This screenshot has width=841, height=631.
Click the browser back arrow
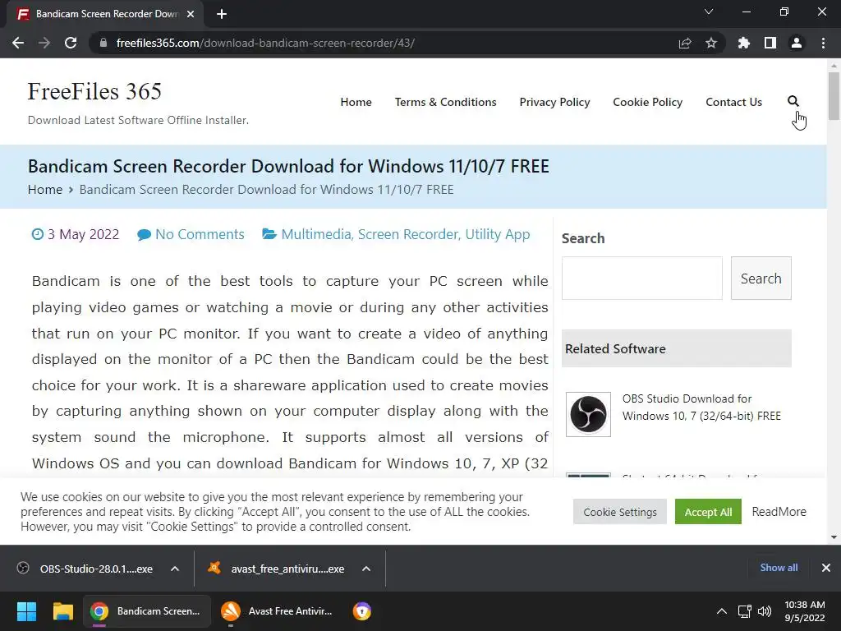[18, 43]
